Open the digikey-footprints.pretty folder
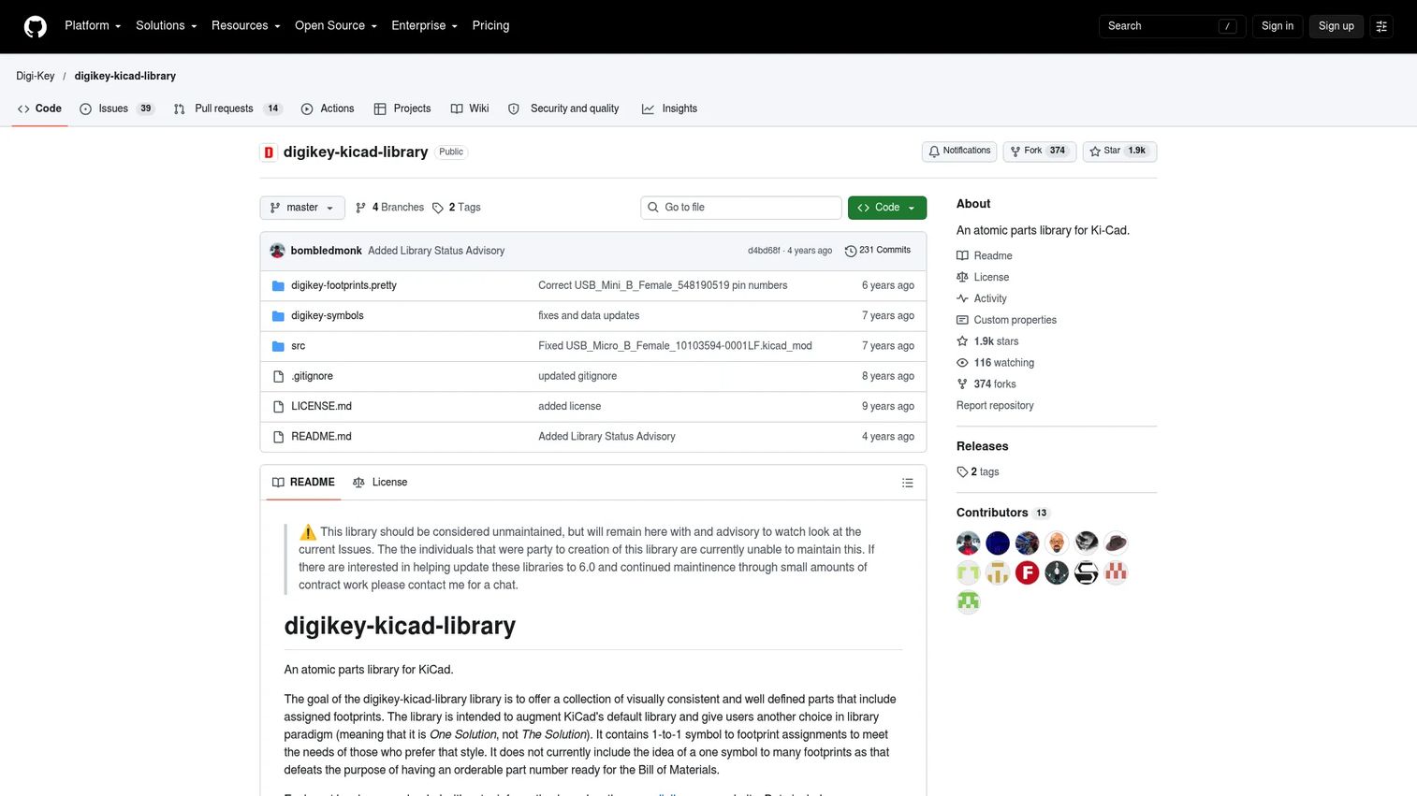 343,285
